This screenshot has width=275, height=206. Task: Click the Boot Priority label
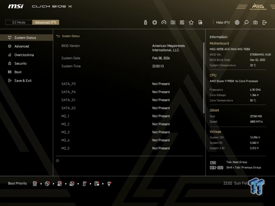coord(18,183)
